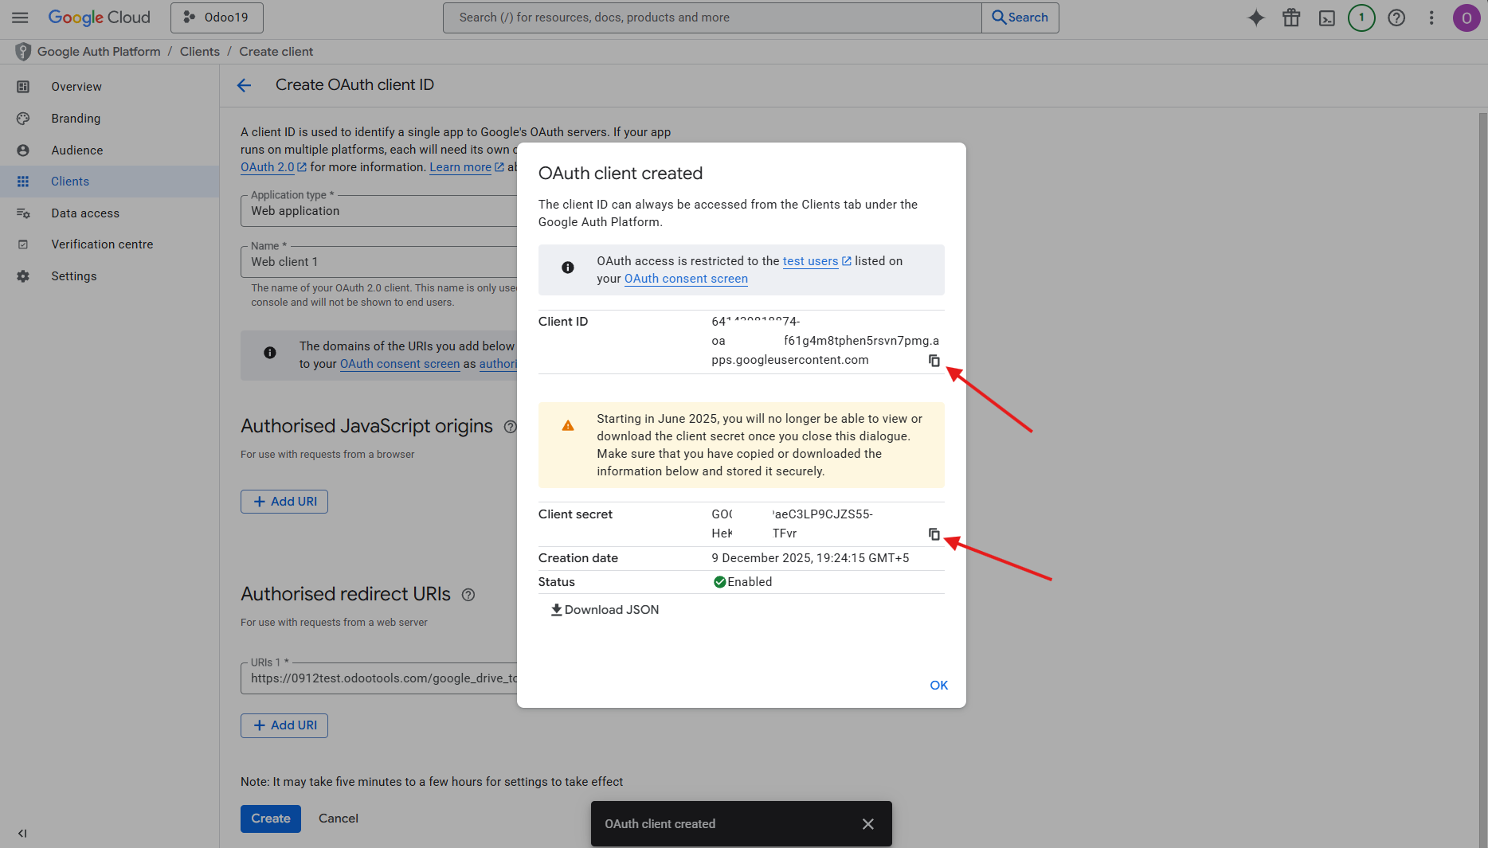Image resolution: width=1488 pixels, height=848 pixels.
Task: Click the search resources input field
Action: [711, 18]
